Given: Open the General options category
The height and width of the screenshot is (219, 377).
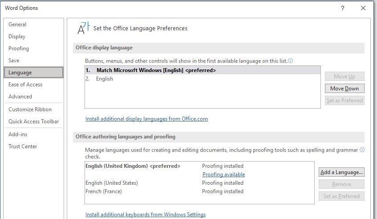Looking at the screenshot, I should [34, 24].
